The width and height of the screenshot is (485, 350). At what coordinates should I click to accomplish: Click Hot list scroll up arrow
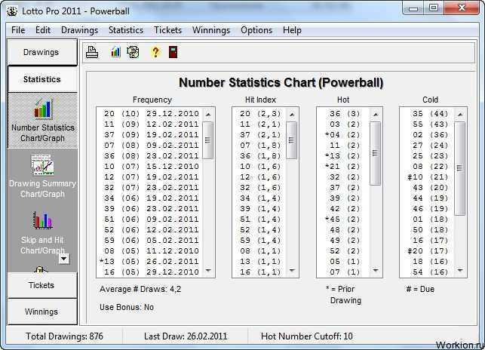[x=376, y=114]
